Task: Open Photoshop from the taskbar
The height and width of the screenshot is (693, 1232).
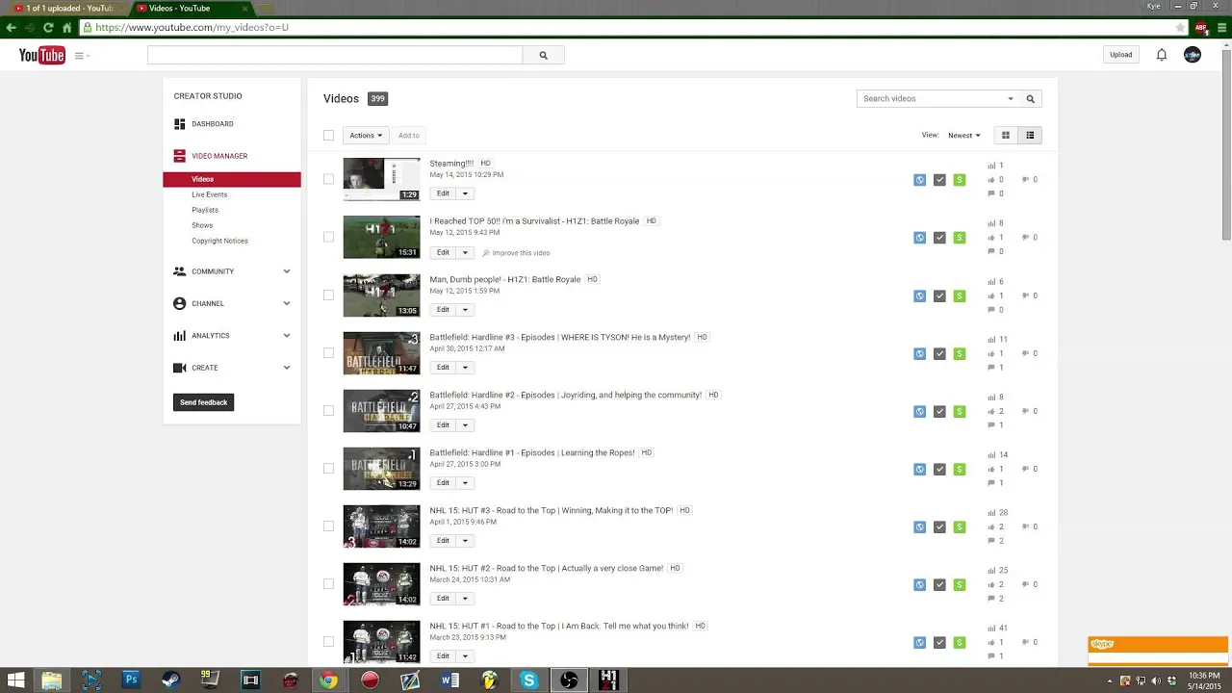Action: point(131,680)
